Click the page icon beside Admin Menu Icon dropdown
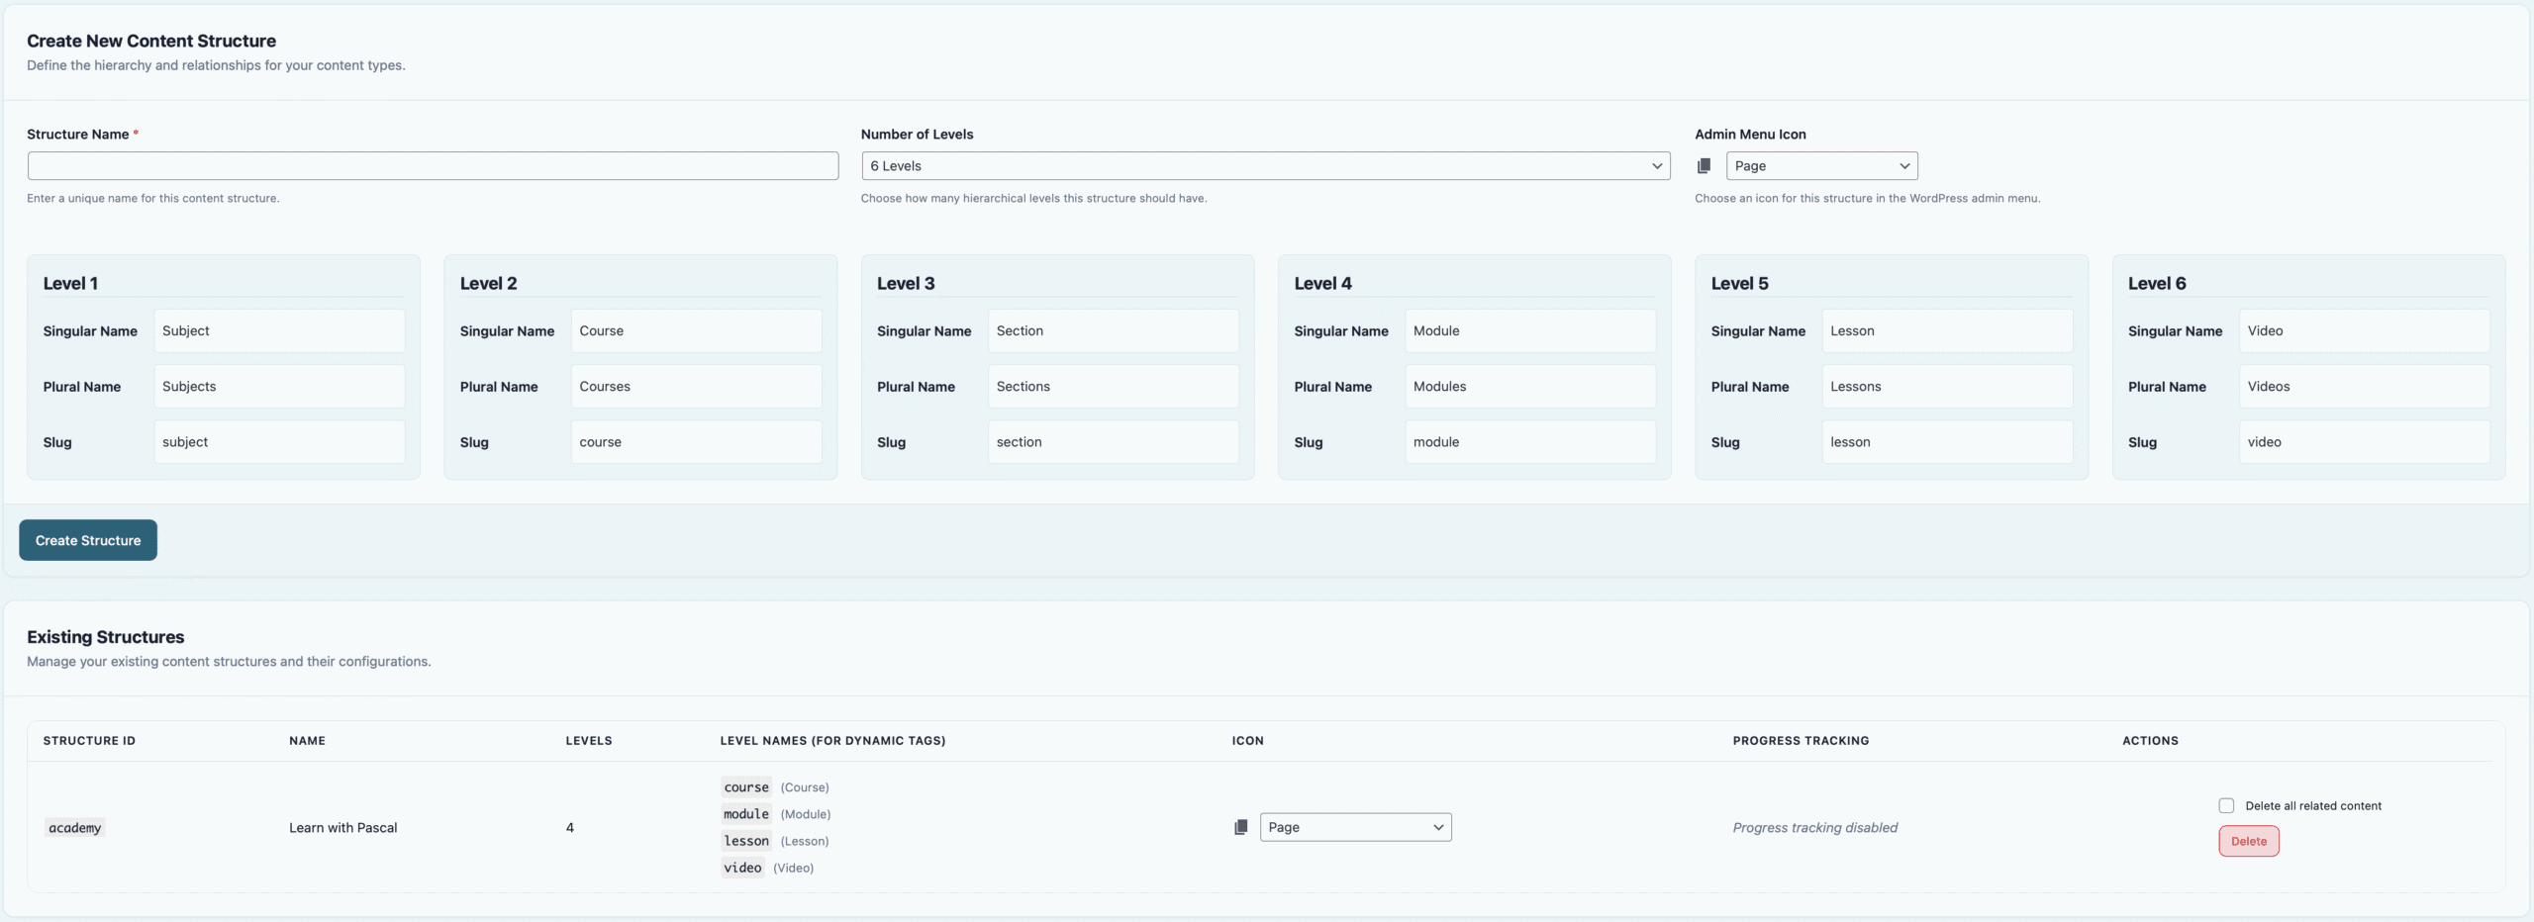The width and height of the screenshot is (2534, 922). pos(1704,166)
